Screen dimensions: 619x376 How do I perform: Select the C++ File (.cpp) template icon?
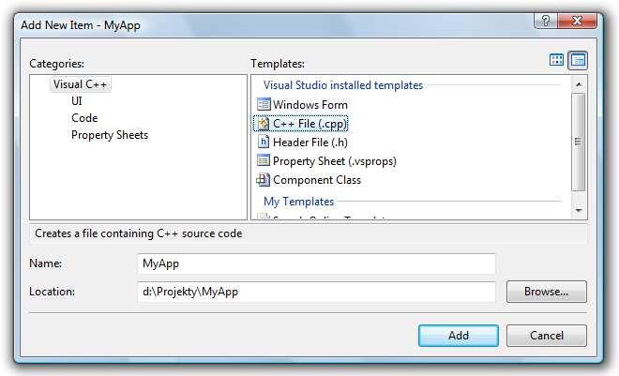264,124
